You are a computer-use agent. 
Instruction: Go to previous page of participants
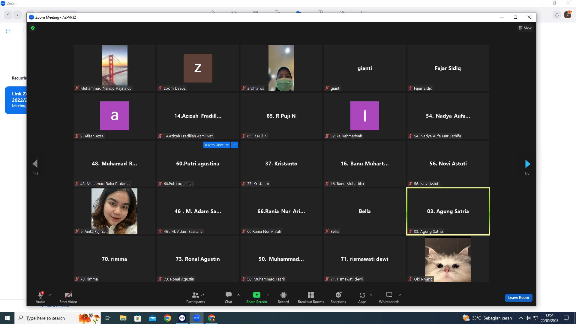[x=35, y=164]
